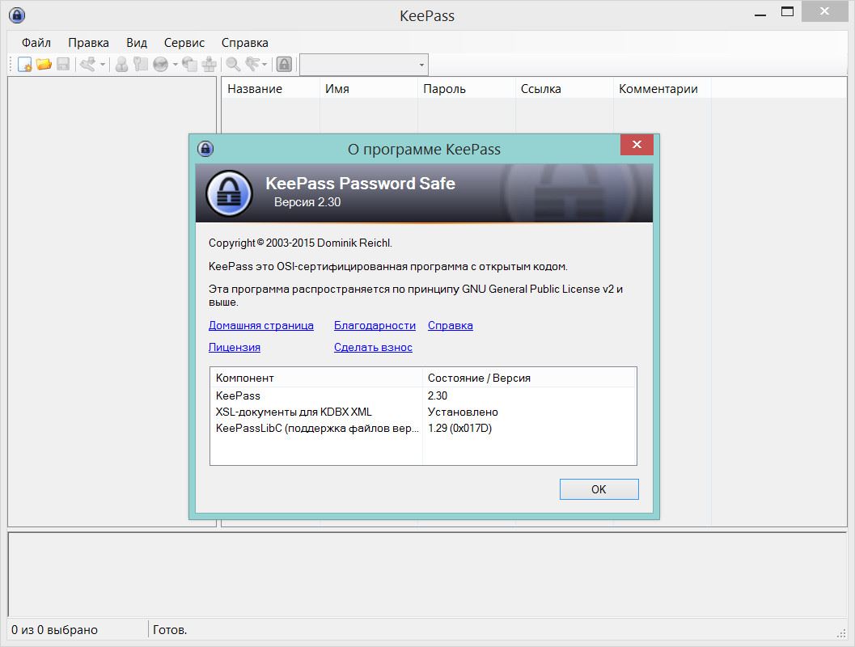Open the Благодарности link
The image size is (855, 647).
(375, 325)
